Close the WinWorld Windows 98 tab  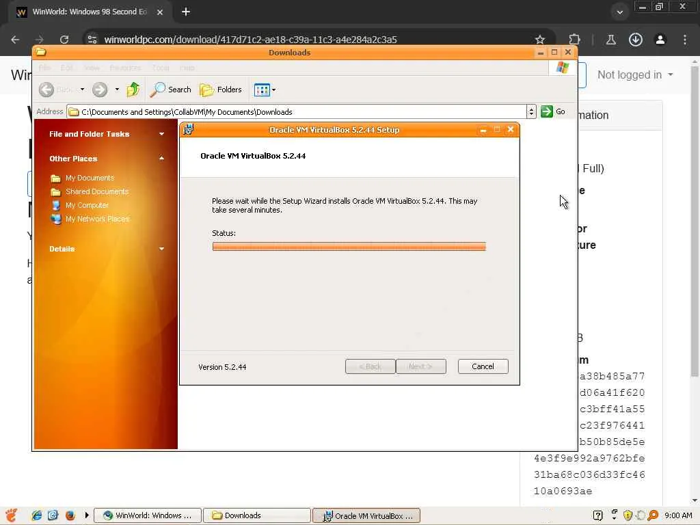coord(160,12)
